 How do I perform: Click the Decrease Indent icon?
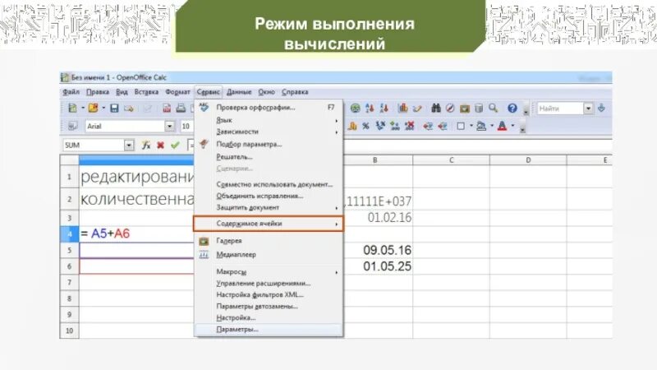(x=427, y=126)
